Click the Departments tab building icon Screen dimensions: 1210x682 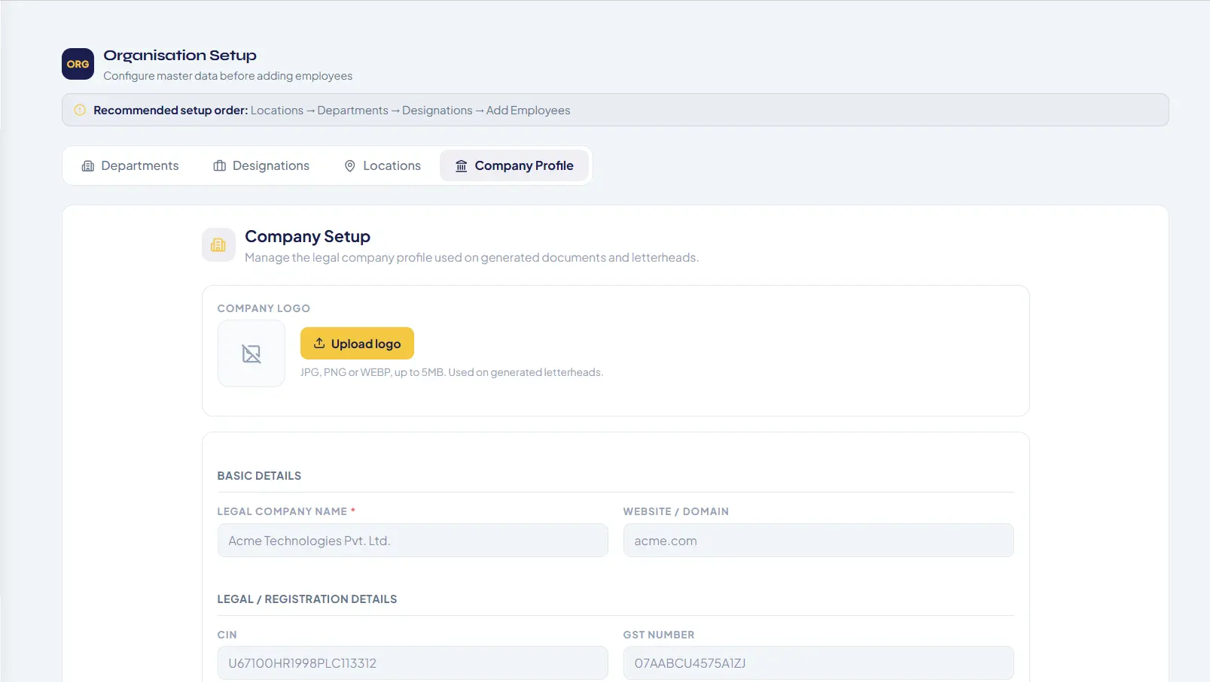pyautogui.click(x=88, y=165)
